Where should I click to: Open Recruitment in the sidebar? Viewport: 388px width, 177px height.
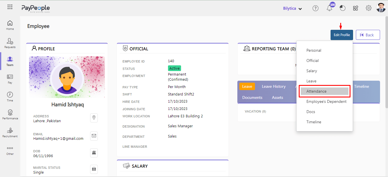point(10,132)
